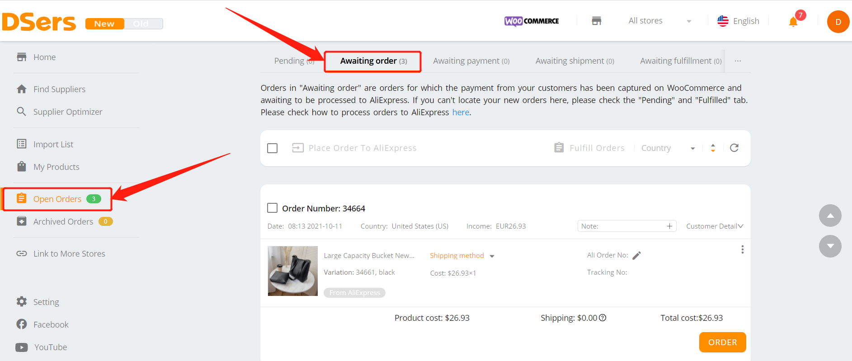852x361 pixels.
Task: Open the Shipping method dropdown
Action: pyautogui.click(x=462, y=256)
